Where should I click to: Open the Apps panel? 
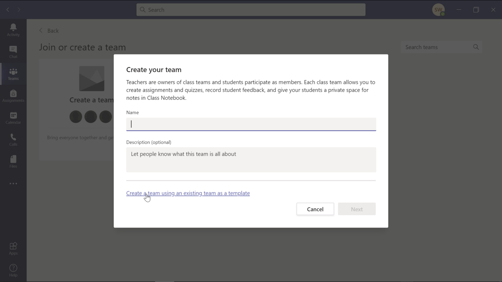point(13,248)
